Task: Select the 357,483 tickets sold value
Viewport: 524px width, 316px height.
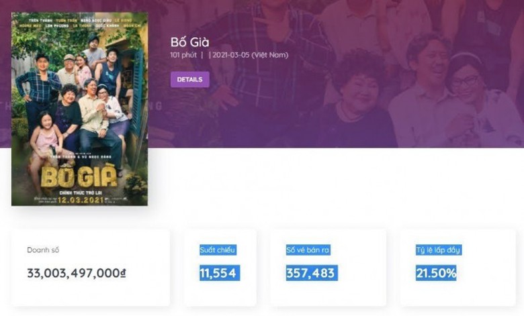Action: pyautogui.click(x=312, y=273)
